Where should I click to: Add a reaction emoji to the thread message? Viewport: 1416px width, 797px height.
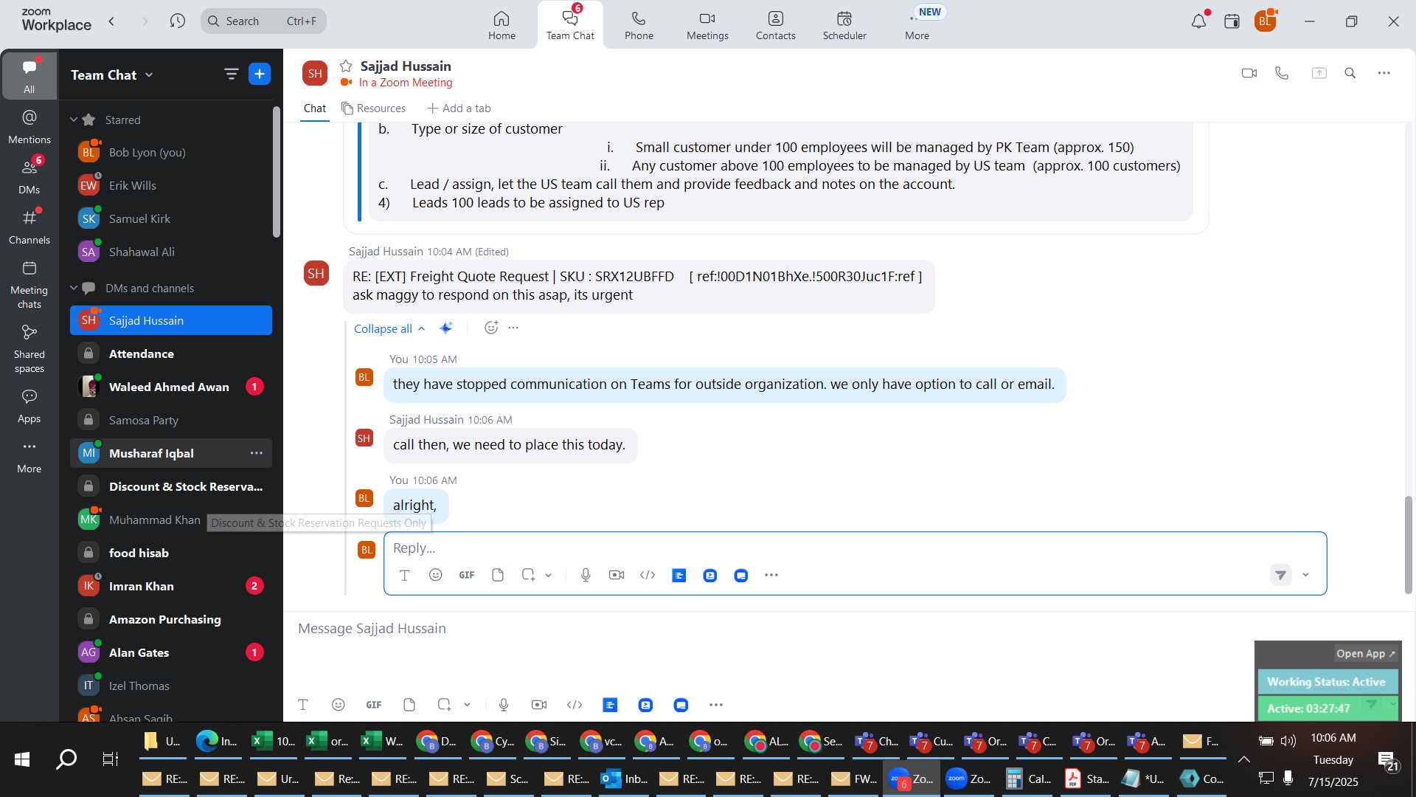pyautogui.click(x=491, y=328)
